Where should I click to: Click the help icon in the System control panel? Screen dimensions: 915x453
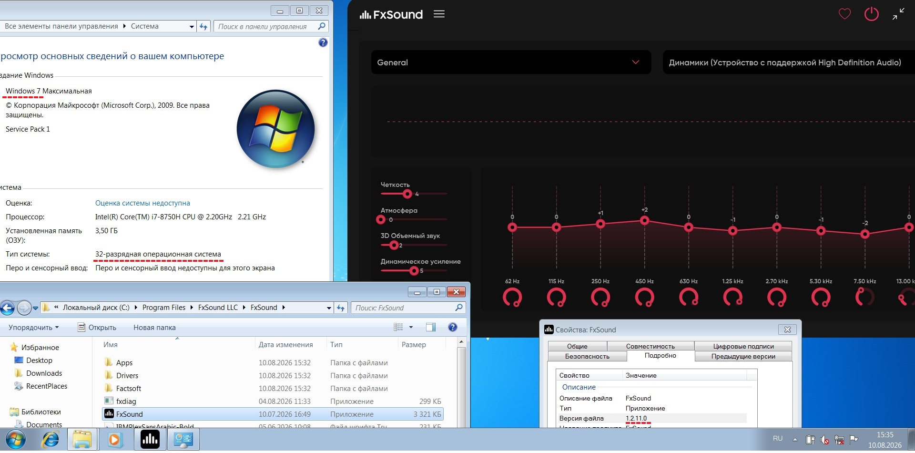323,42
